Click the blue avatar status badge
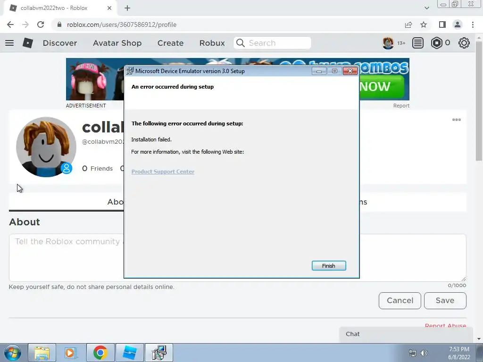 coord(66,168)
